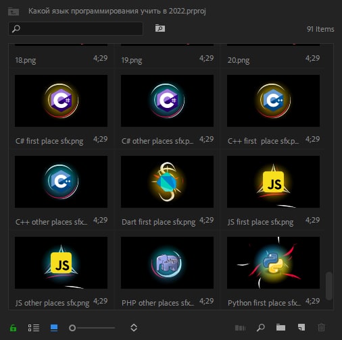Open the sort icons menu

pyautogui.click(x=134, y=328)
